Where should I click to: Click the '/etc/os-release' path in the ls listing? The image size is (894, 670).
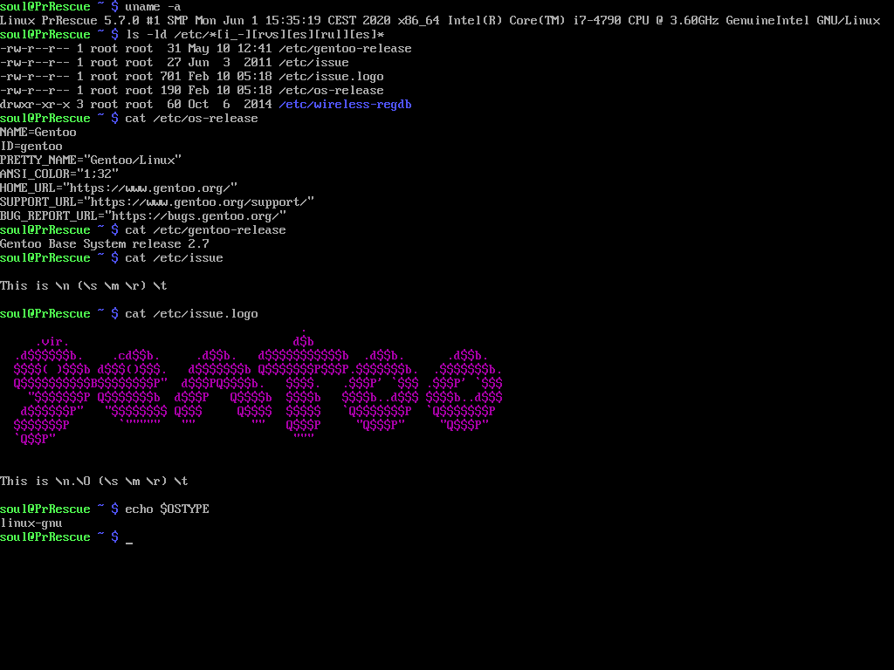pos(331,91)
